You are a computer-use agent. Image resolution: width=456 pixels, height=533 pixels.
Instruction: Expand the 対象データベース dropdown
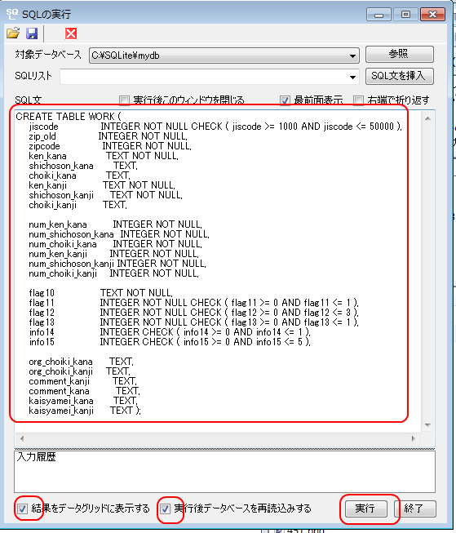(x=352, y=56)
